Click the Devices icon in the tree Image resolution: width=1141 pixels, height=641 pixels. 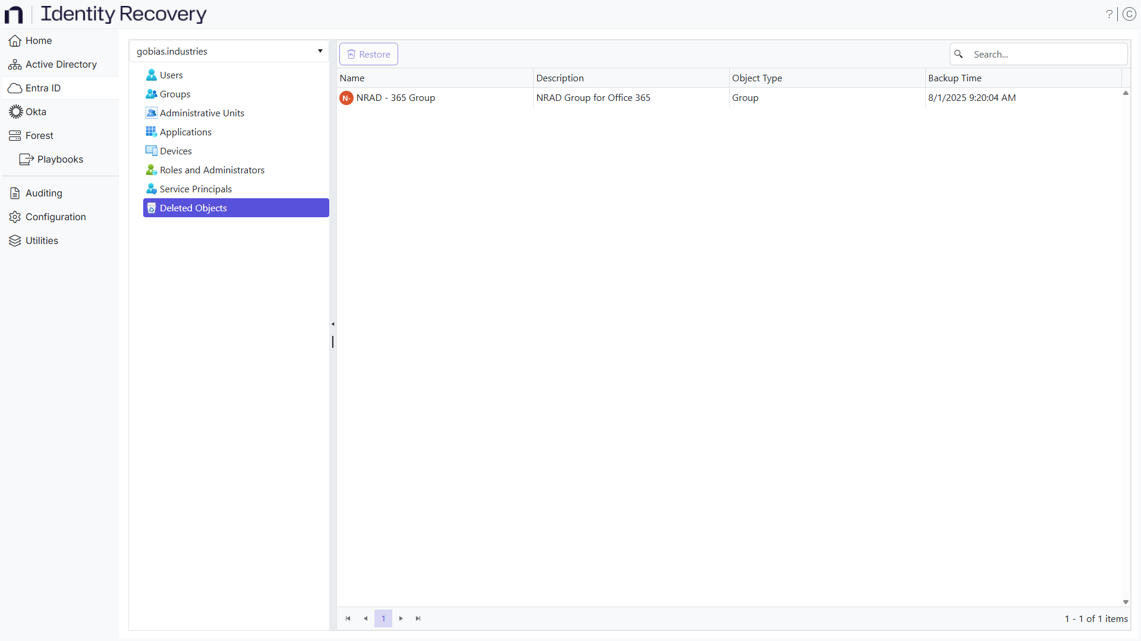point(152,151)
